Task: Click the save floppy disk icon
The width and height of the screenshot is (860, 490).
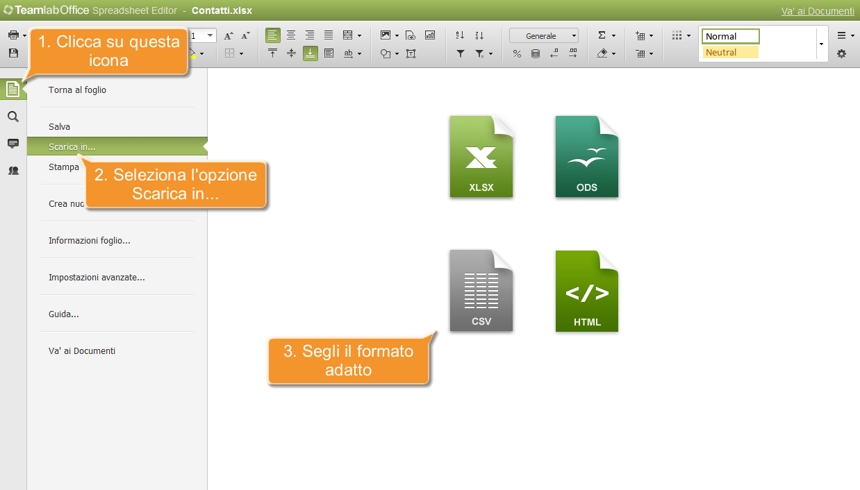Action: click(13, 53)
